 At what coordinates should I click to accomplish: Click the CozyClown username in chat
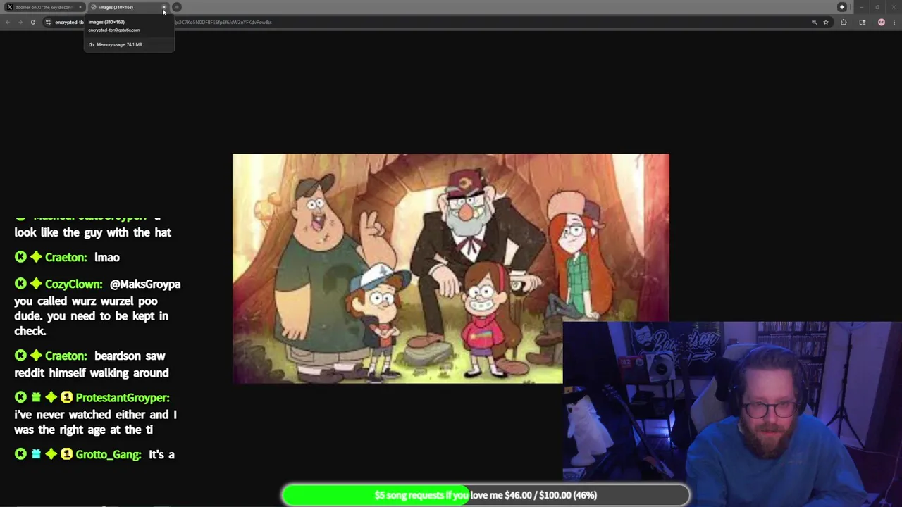coord(73,284)
